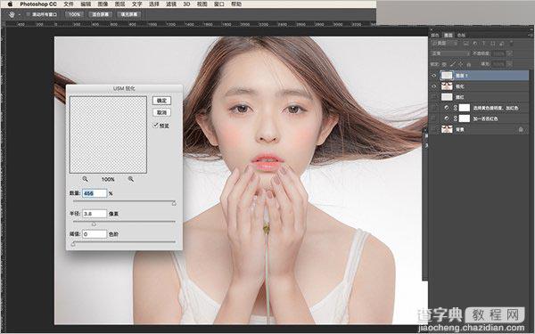Screen dimensions: 535x334
Task: Open the layers panel flyout menu icon
Action: coord(531,35)
